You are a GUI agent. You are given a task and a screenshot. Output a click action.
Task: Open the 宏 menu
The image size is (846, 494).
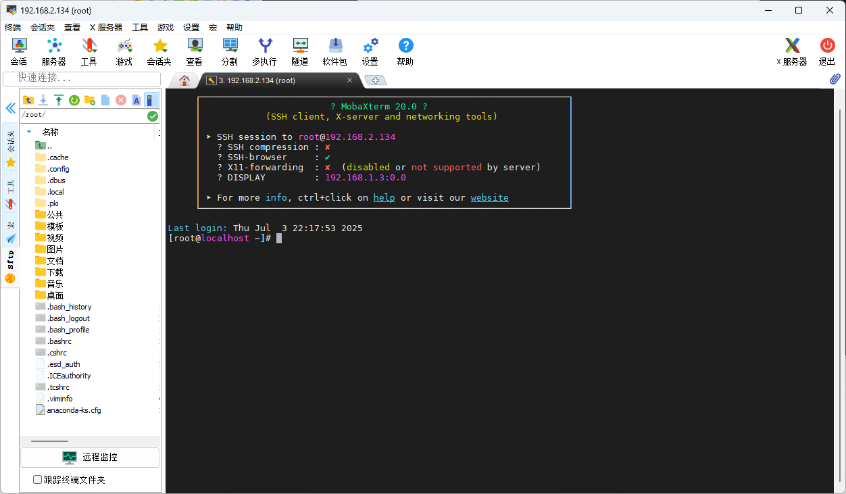coord(213,28)
